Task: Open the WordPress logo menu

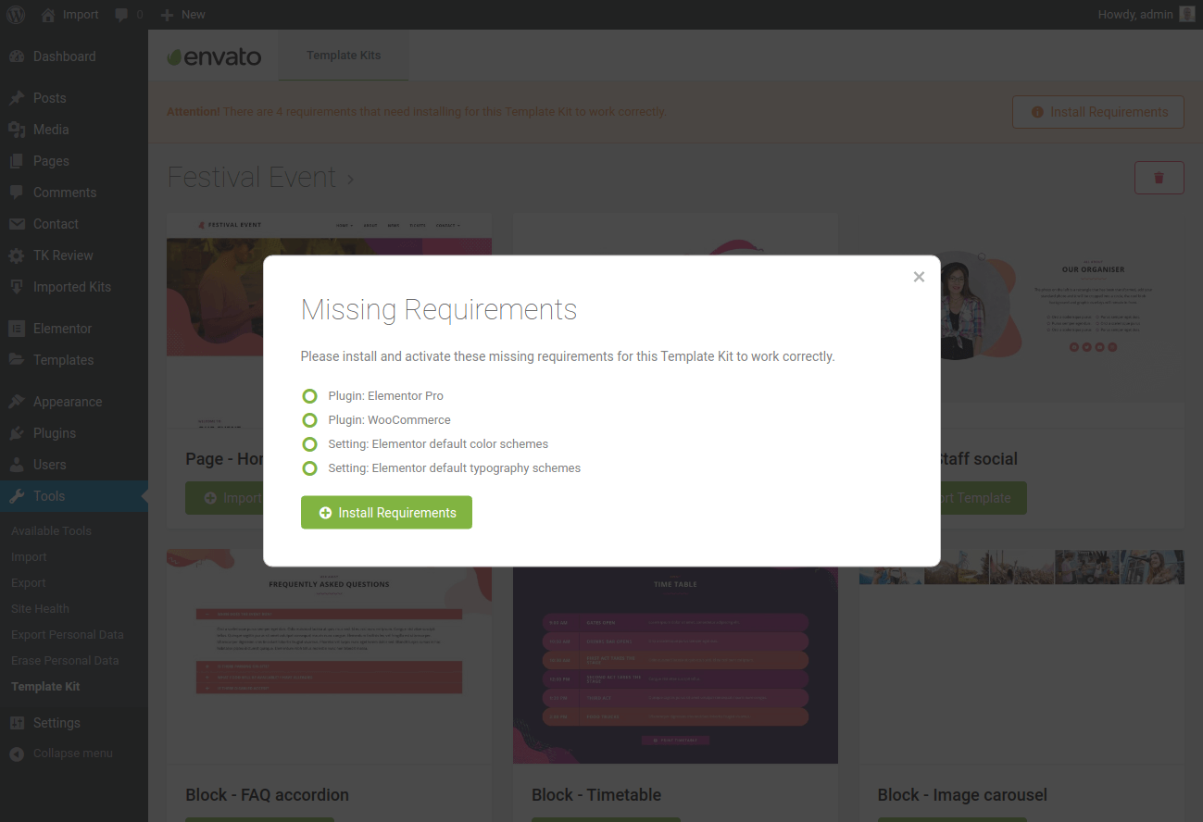Action: click(17, 14)
